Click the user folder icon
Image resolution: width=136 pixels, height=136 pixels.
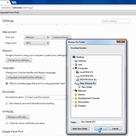tap(76, 64)
